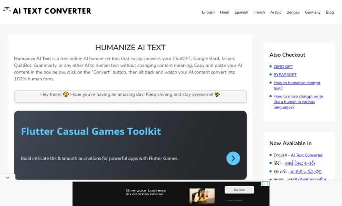The width and height of the screenshot is (342, 206).
Task: Click the woman photo in bottom ad
Action: tap(202, 196)
